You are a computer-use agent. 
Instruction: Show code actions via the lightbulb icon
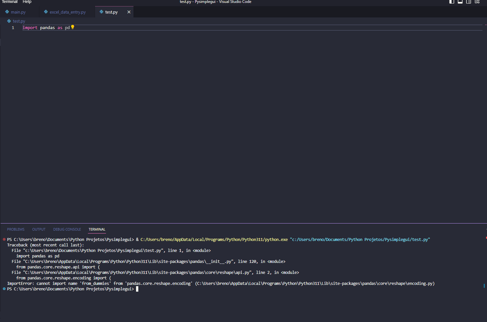[x=73, y=27]
